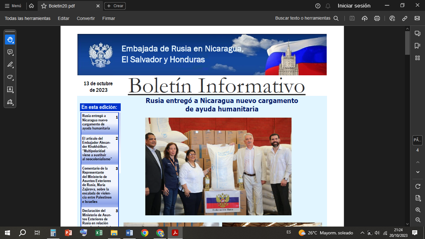Image resolution: width=425 pixels, height=239 pixels.
Task: Open Calculator from the taskbar
Action: point(53,233)
